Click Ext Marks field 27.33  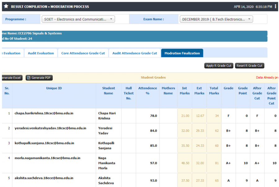click(199, 180)
